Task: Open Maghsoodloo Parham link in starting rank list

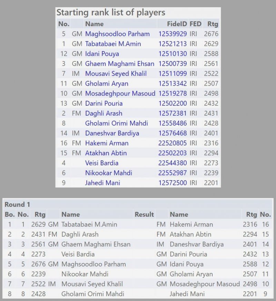Action: click(117, 34)
